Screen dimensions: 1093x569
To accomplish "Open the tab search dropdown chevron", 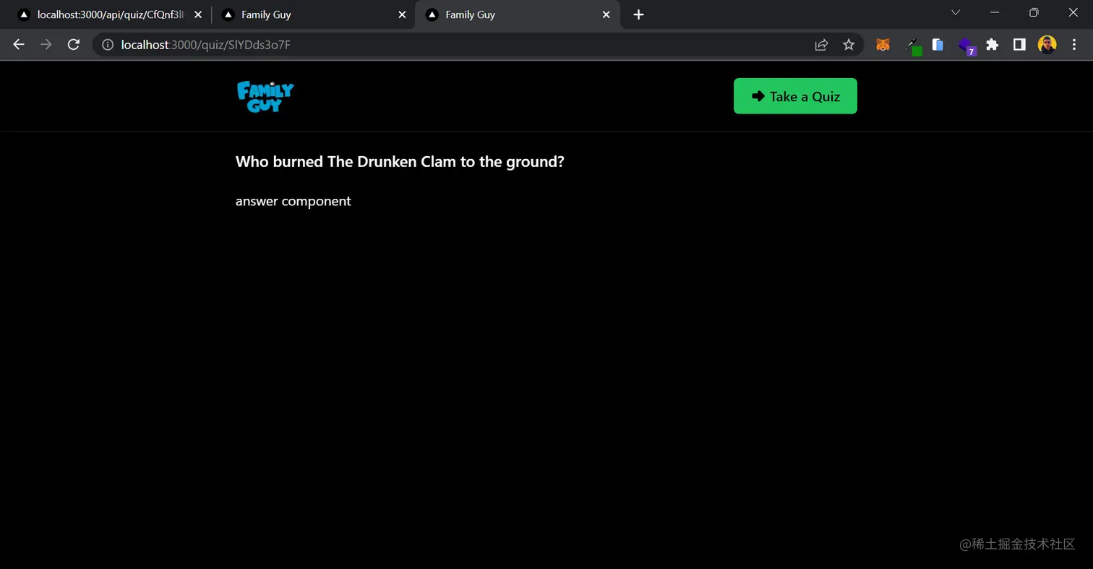I will 956,12.
